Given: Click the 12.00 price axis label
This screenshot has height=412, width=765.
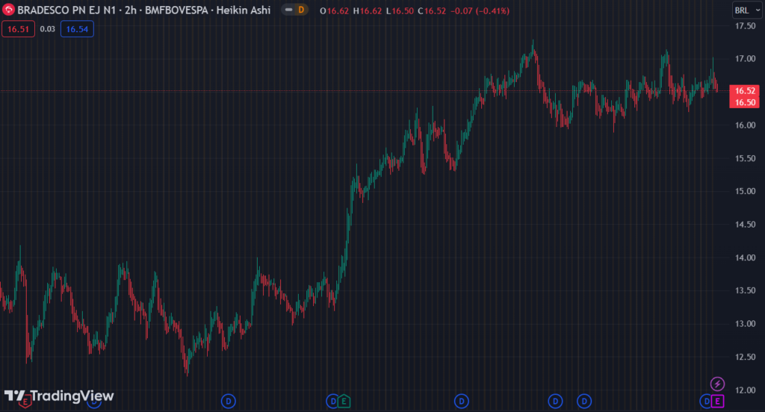Looking at the screenshot, I should pyautogui.click(x=745, y=390).
